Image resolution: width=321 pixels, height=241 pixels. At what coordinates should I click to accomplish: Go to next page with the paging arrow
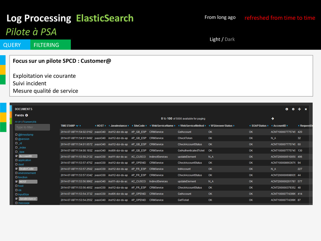[272, 119]
